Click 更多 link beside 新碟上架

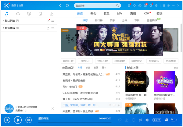tap(176, 68)
